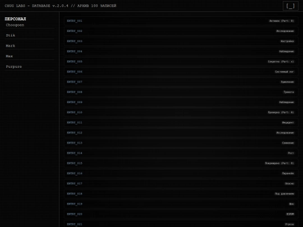Image resolution: width=303 pixels, height=227 pixels.
Task: Expand record ENTRY_004
Action: coord(181,52)
